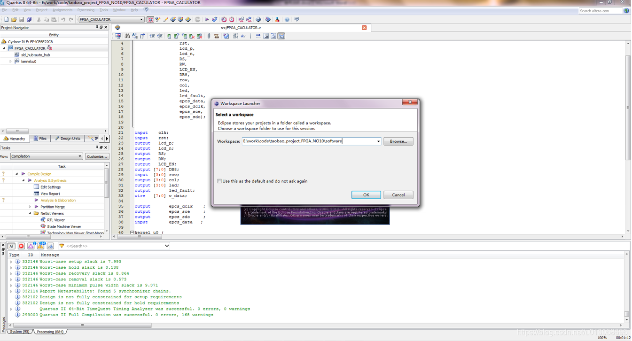Open the Help question-mark toolbar icon
Viewport: 632px width, 341px height.
[x=287, y=19]
